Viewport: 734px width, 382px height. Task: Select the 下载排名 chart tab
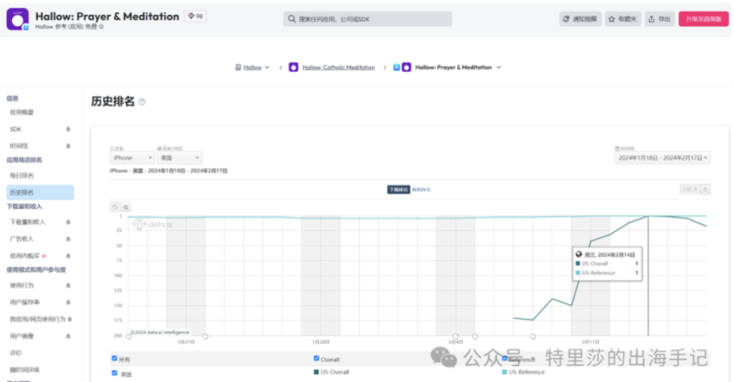(x=399, y=190)
